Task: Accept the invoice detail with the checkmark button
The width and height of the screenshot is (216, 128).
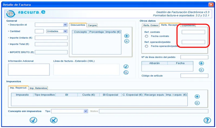Action: [33, 120]
